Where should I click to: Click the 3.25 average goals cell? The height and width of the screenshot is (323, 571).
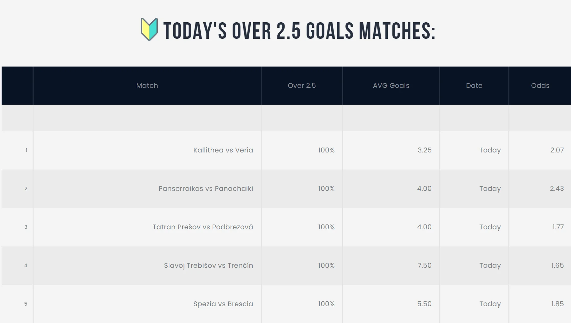point(424,150)
